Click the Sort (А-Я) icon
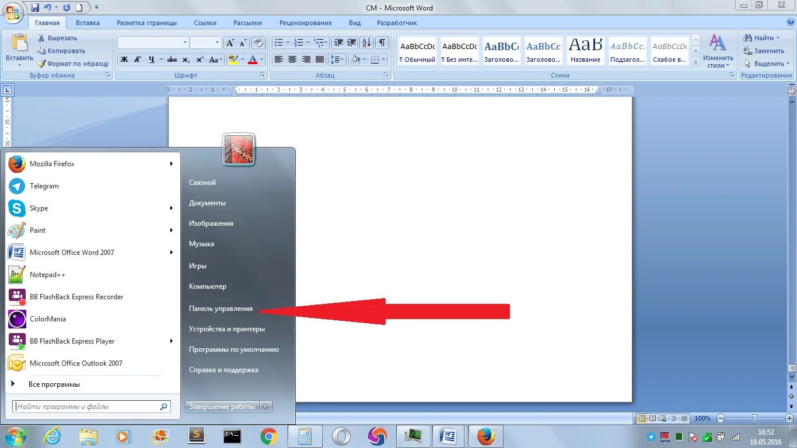797x448 pixels. point(366,43)
